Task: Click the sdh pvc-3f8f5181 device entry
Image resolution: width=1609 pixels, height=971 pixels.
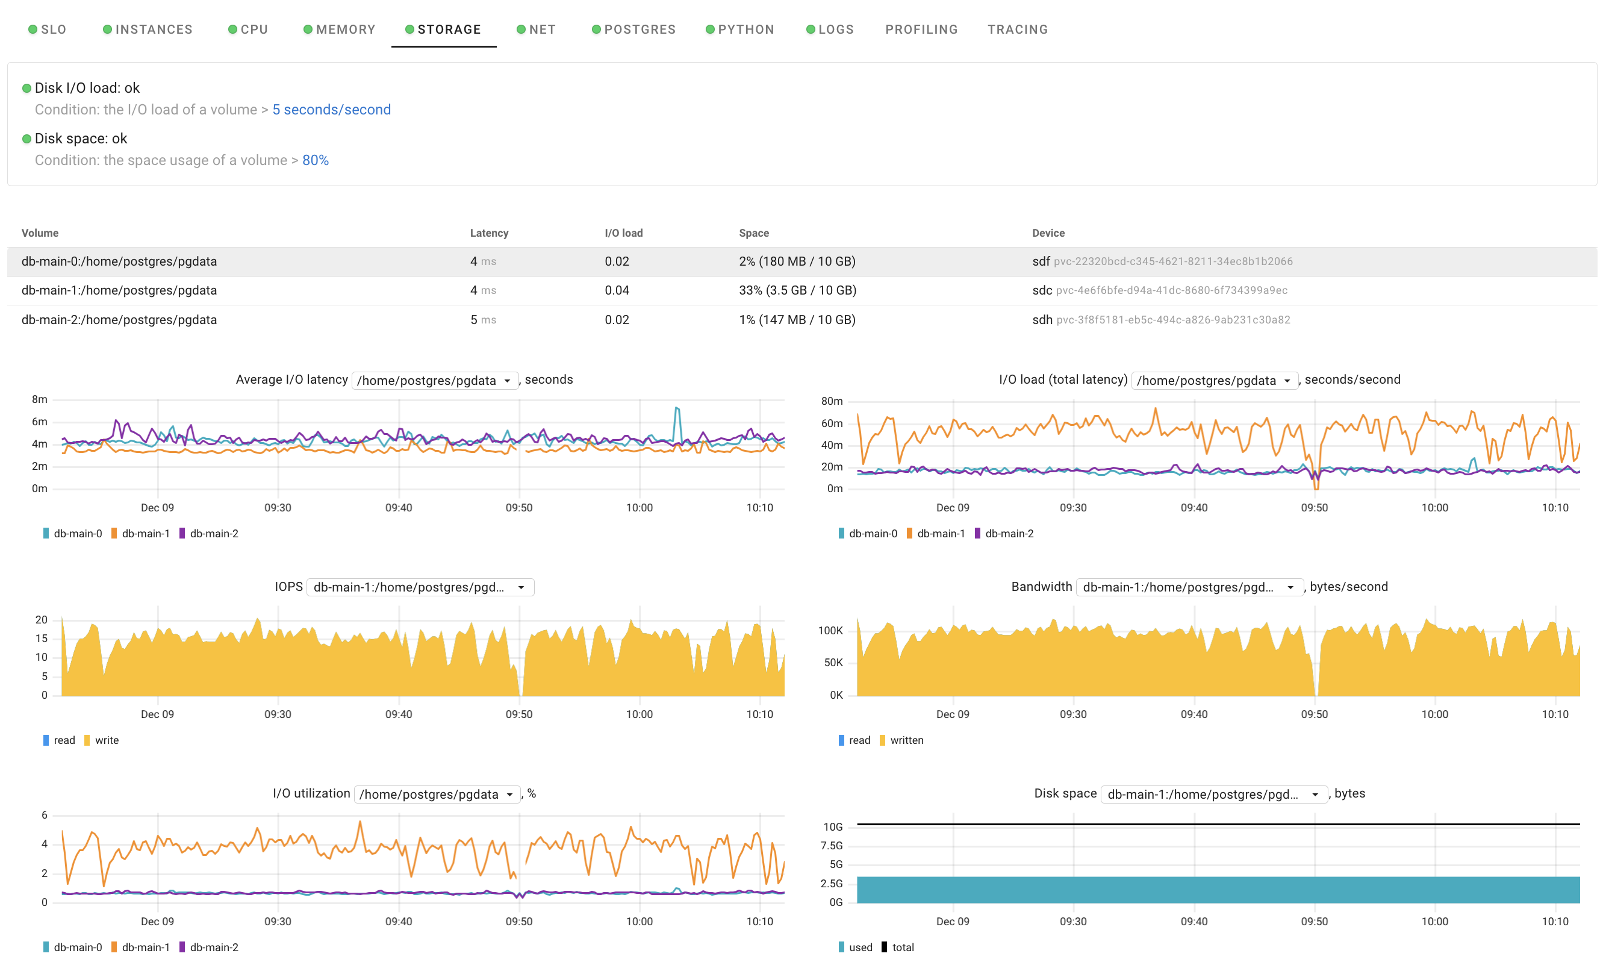Action: (1161, 320)
